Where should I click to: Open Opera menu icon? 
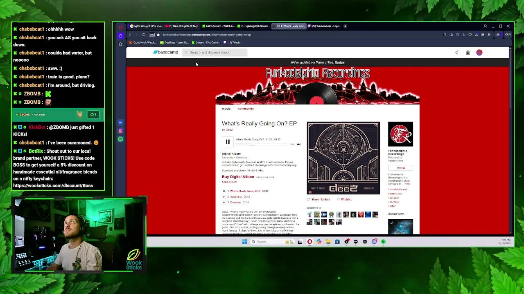(120, 27)
